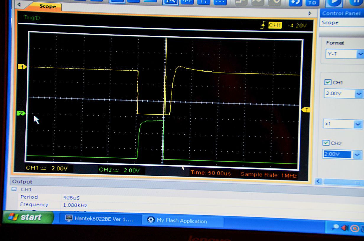Click the CH2 2.00V readout below graph
Viewport: 364px width, 241px height.
point(119,170)
